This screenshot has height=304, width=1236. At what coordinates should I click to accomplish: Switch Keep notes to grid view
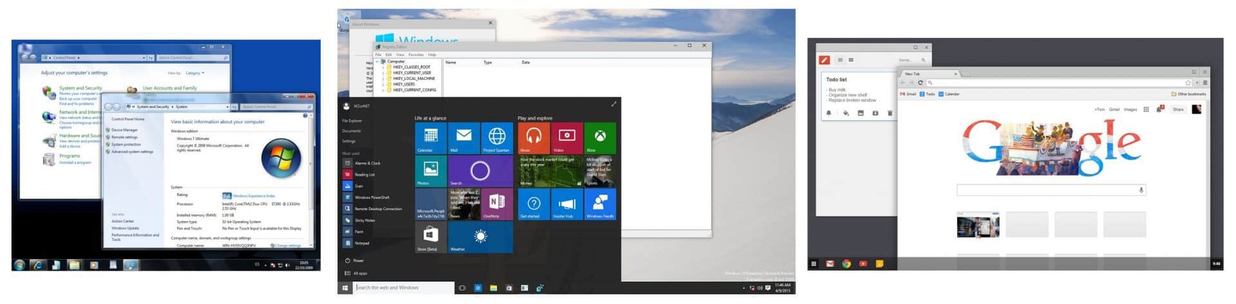coord(851,60)
